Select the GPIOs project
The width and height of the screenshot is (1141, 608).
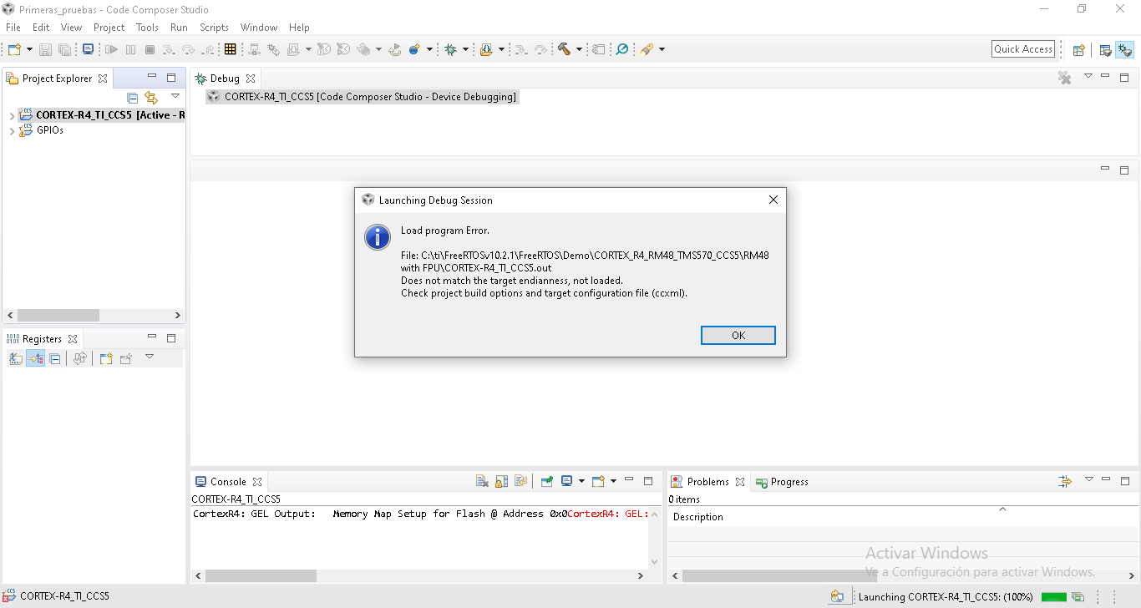tap(49, 131)
